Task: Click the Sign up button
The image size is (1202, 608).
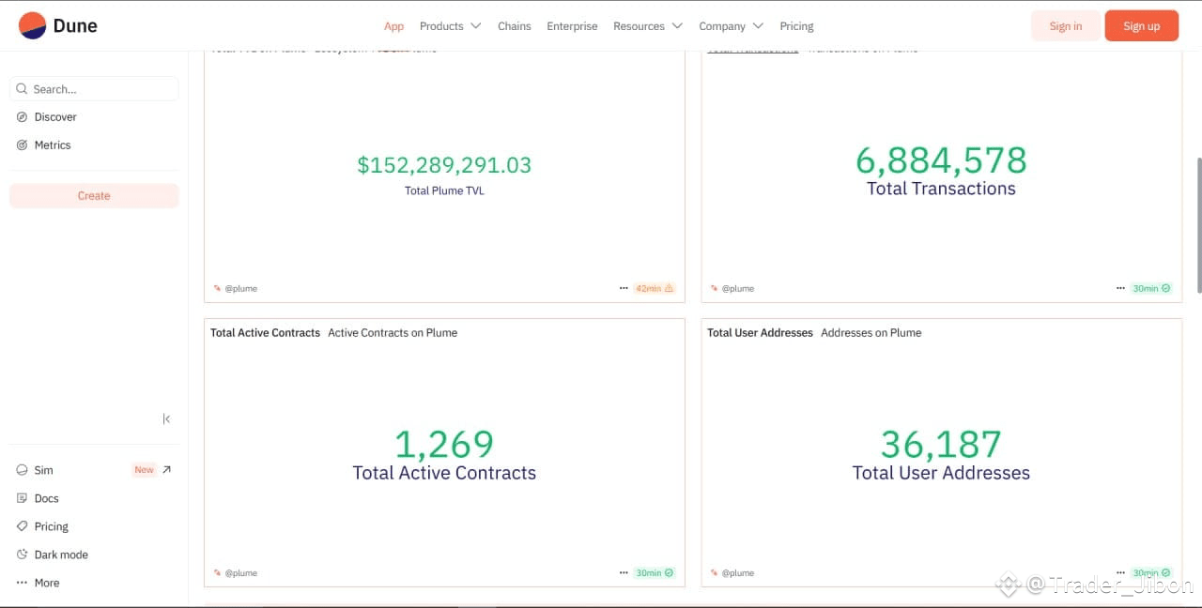Action: tap(1141, 26)
